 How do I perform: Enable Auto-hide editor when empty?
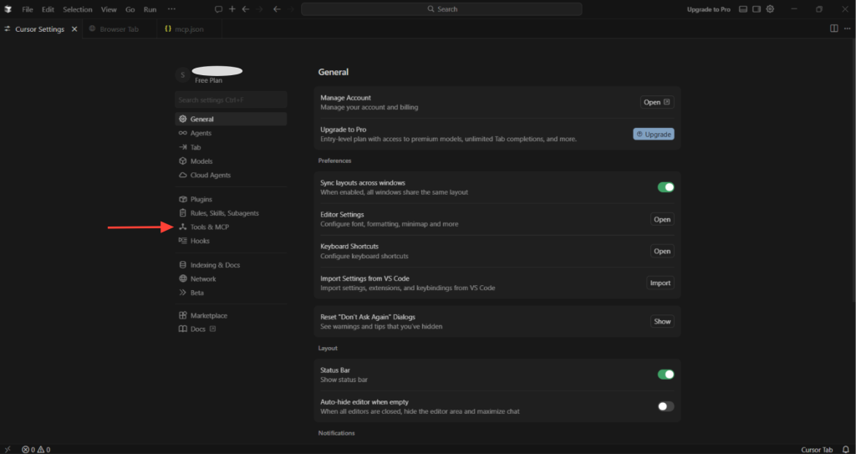(x=665, y=406)
